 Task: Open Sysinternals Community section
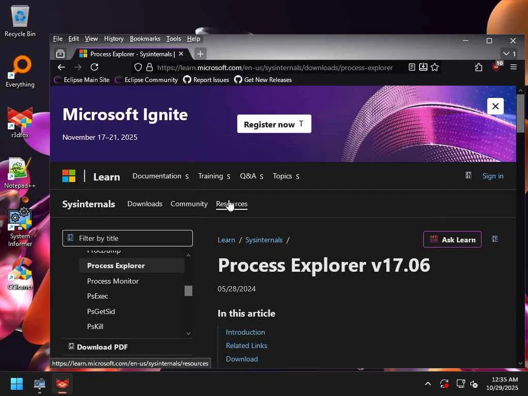(x=189, y=204)
